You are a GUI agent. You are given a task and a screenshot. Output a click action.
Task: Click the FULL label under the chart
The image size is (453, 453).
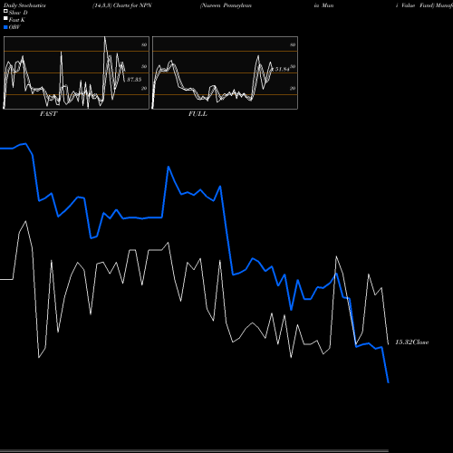(x=198, y=114)
